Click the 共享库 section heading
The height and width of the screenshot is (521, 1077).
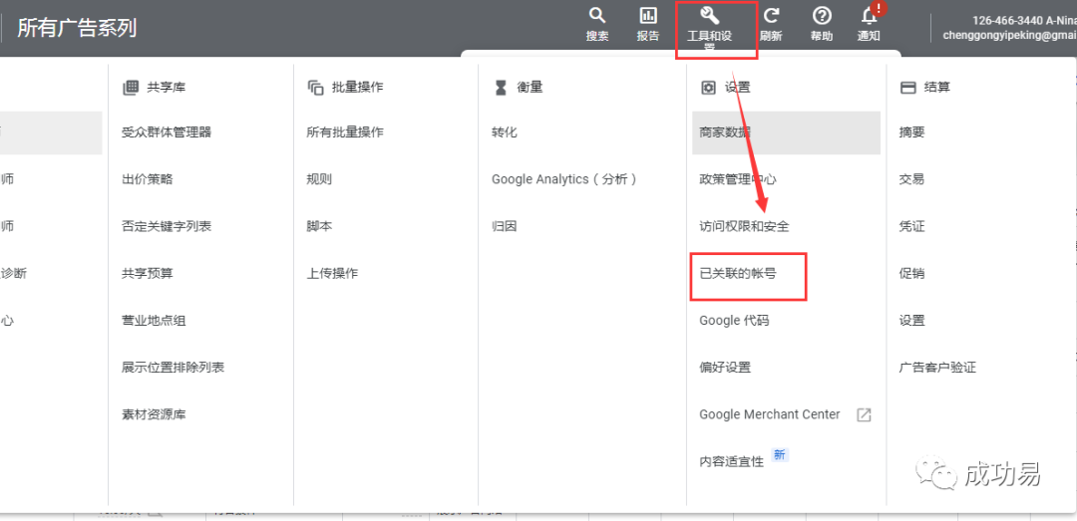(x=167, y=88)
